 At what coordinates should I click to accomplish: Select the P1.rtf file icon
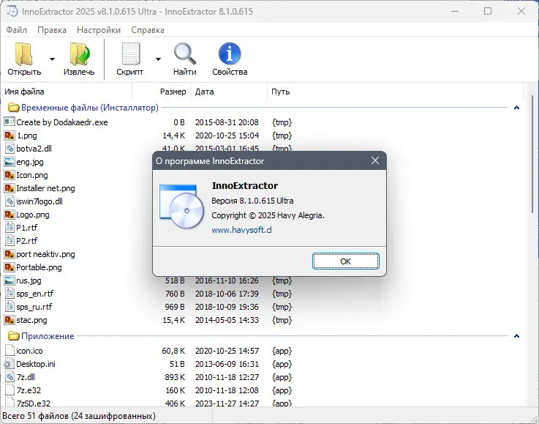10,228
